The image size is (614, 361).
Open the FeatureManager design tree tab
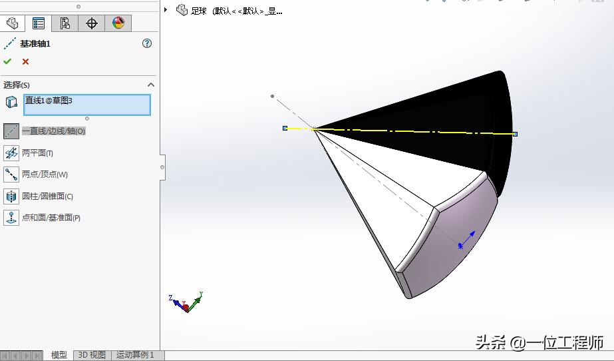12,23
